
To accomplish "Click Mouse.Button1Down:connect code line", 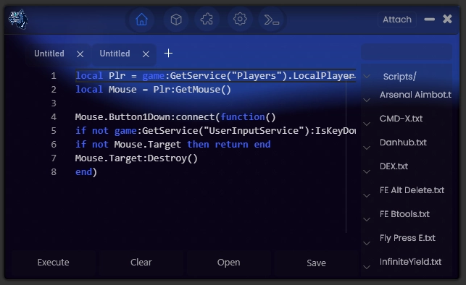I will tap(175, 117).
